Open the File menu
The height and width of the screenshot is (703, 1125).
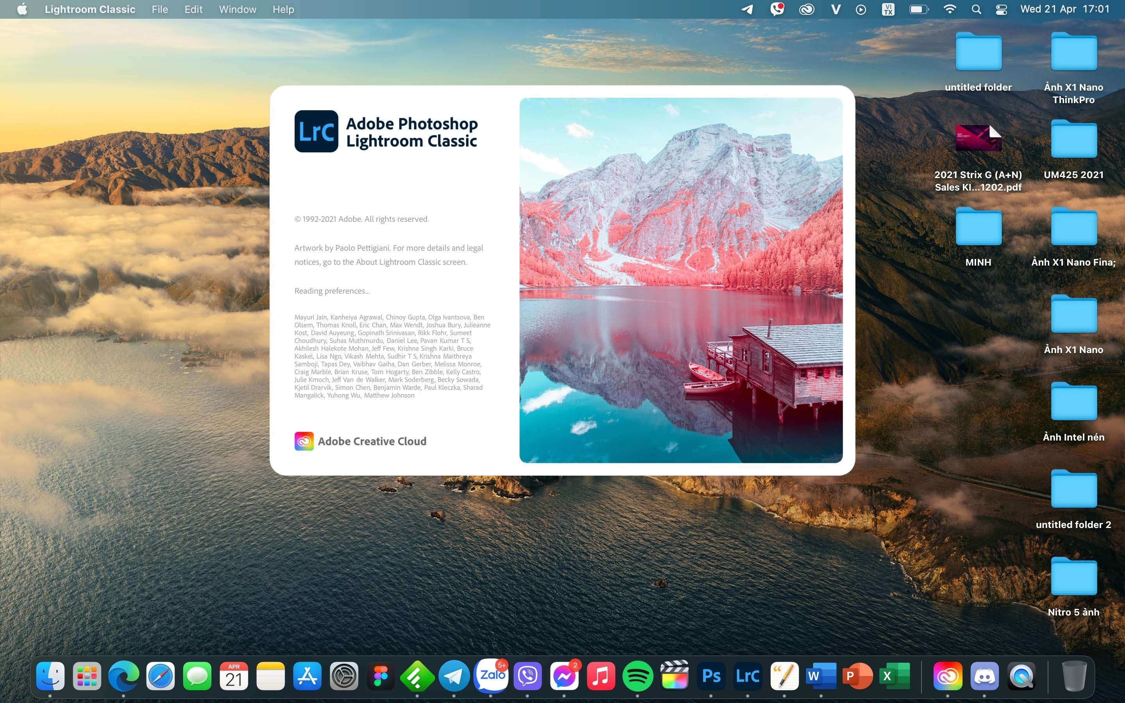[x=159, y=9]
